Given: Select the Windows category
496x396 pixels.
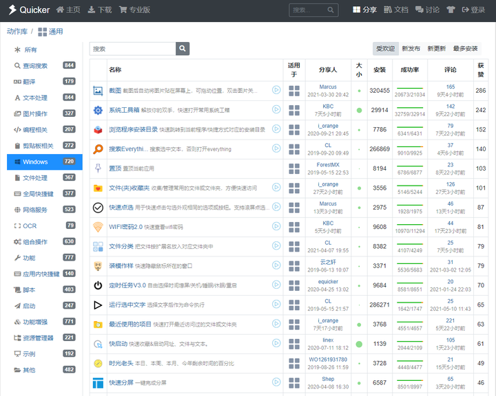Looking at the screenshot, I should (45, 162).
